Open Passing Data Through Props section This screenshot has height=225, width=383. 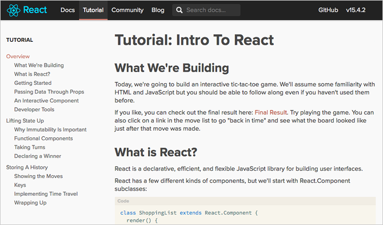click(49, 92)
